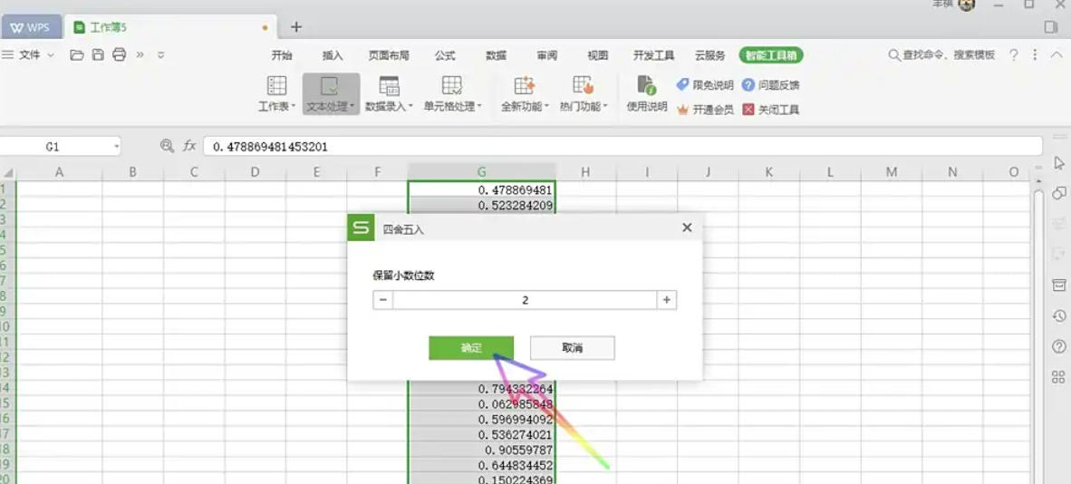Screen dimensions: 1071x484
Task: Click 关闭工具 icon
Action: (748, 110)
